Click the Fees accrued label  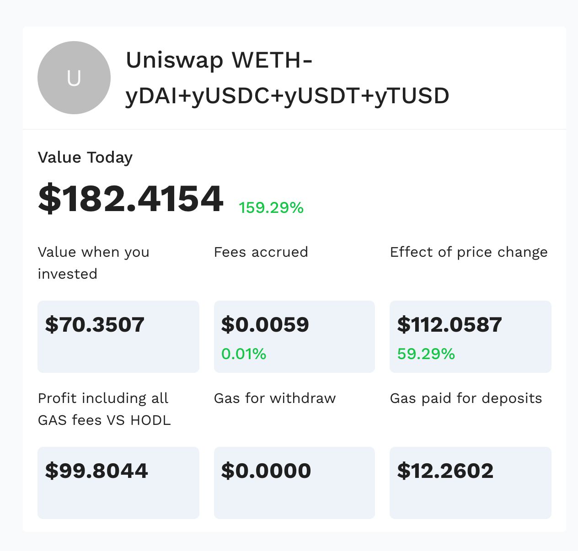pos(261,252)
